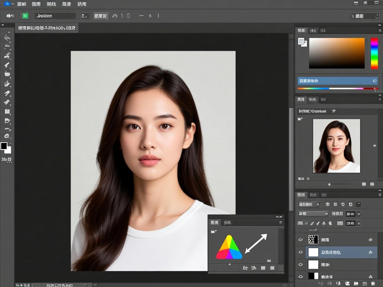Select the solid square tool in left toolbar
Viewport: 383px width, 287px height.
pos(7,112)
